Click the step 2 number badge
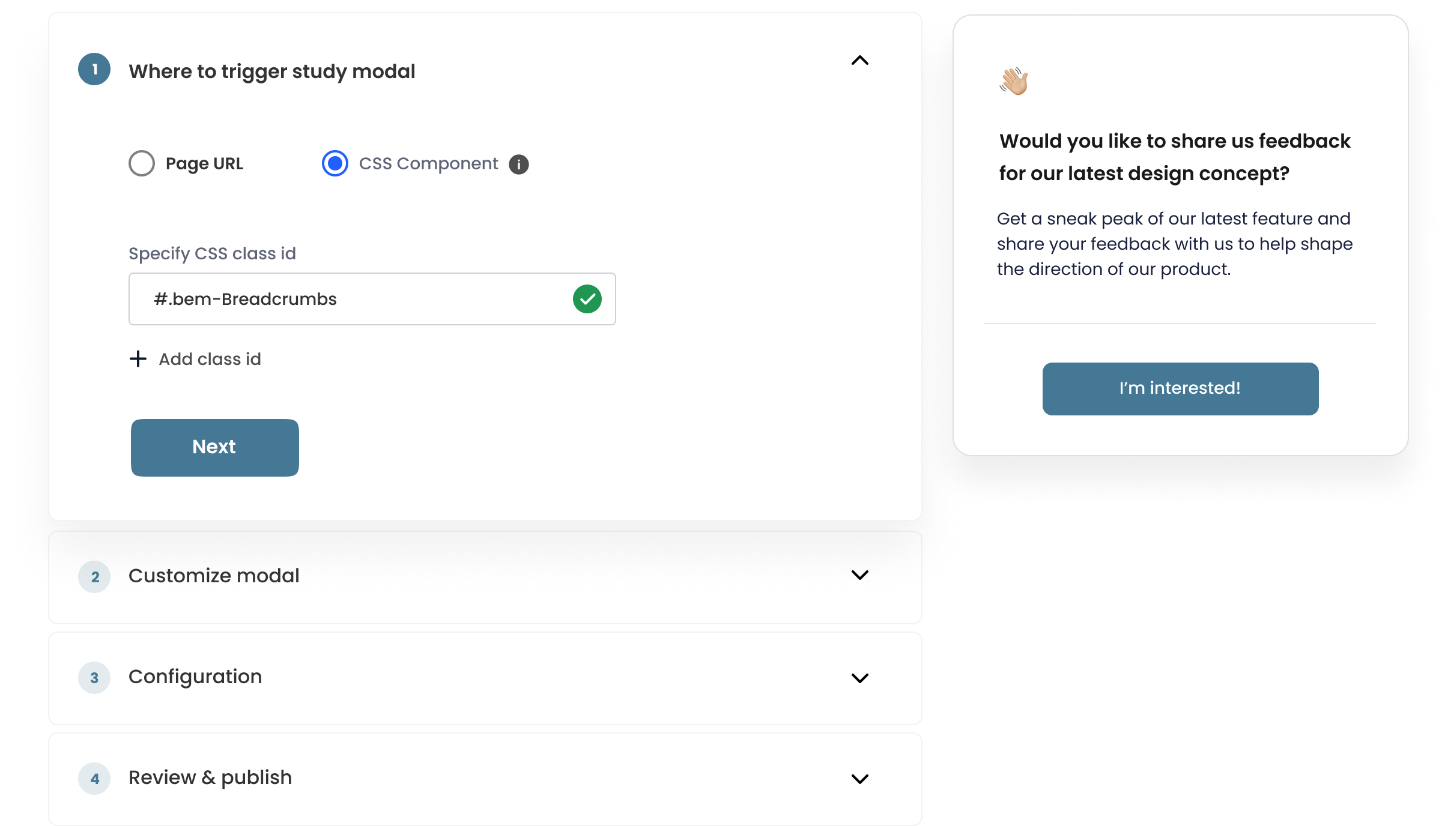 pos(94,577)
